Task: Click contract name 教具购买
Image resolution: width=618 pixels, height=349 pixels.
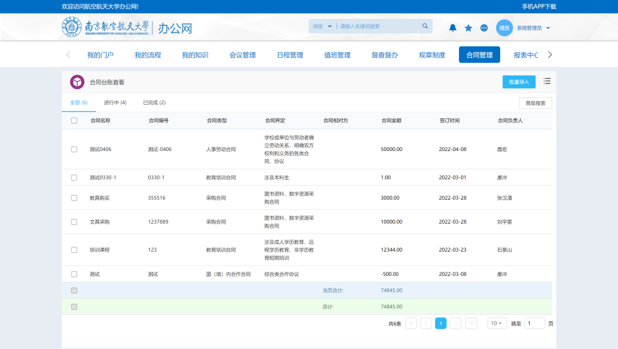Action: 100,198
